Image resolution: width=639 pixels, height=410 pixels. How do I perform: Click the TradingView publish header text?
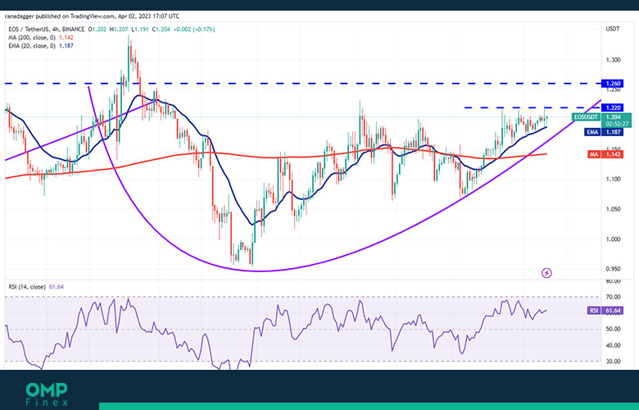[x=92, y=16]
